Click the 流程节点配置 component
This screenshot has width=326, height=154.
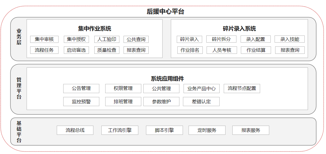tap(242, 89)
